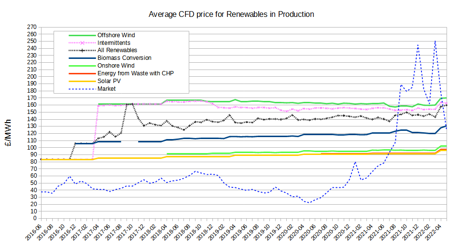Viewport: 462px width, 252px height.
Task: Click the 0 value on the y-axis
Action: (x=35, y=218)
